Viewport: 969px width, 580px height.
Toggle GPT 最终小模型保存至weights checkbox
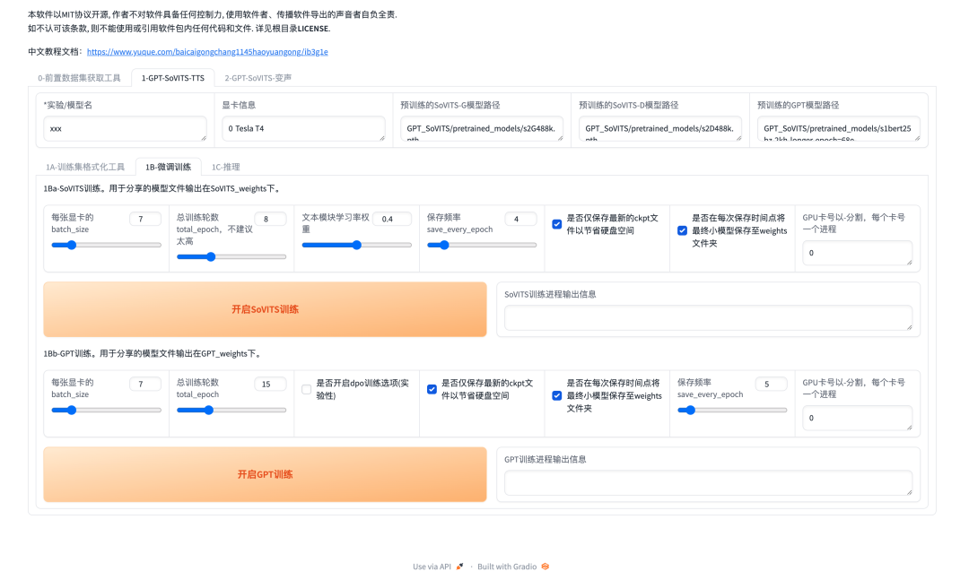[557, 395]
